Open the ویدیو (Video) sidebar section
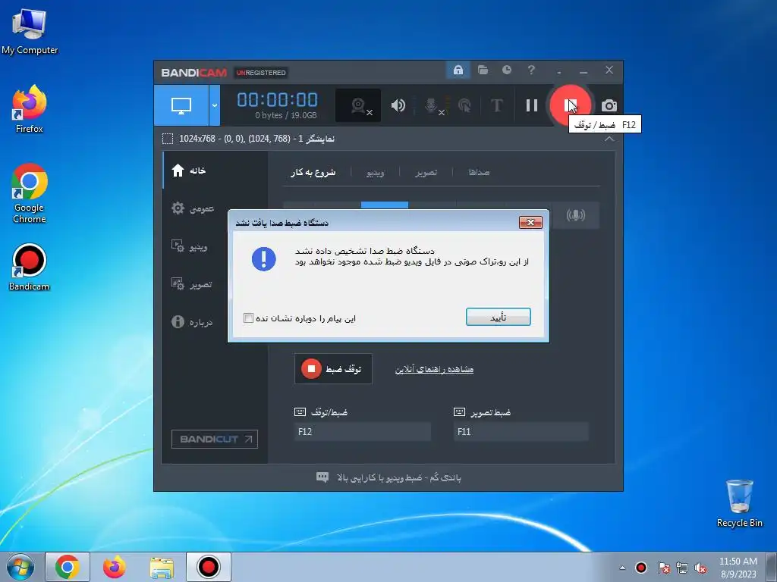 [x=215, y=246]
